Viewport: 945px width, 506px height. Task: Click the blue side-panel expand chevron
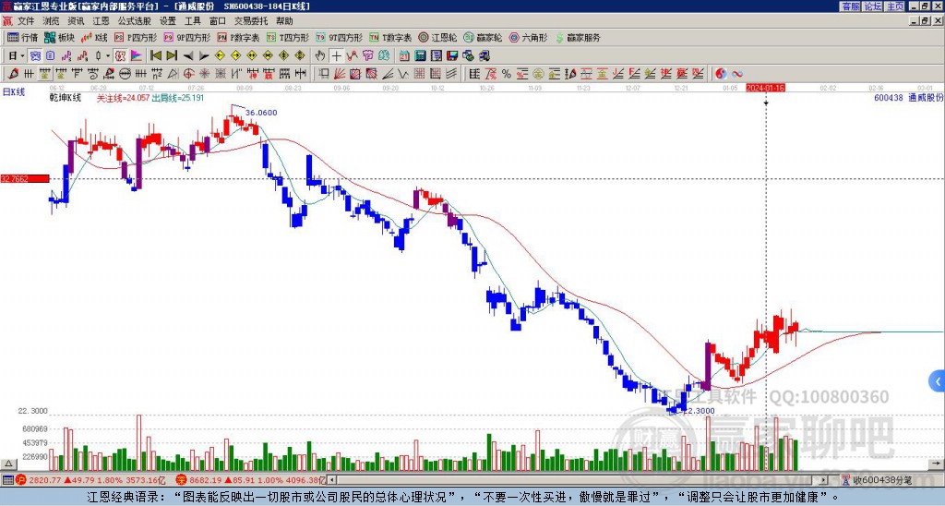click(x=938, y=381)
